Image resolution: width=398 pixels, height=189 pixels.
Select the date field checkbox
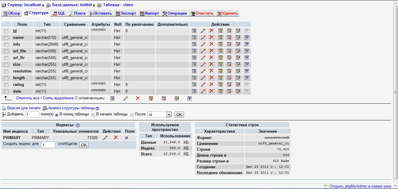click(x=6, y=91)
